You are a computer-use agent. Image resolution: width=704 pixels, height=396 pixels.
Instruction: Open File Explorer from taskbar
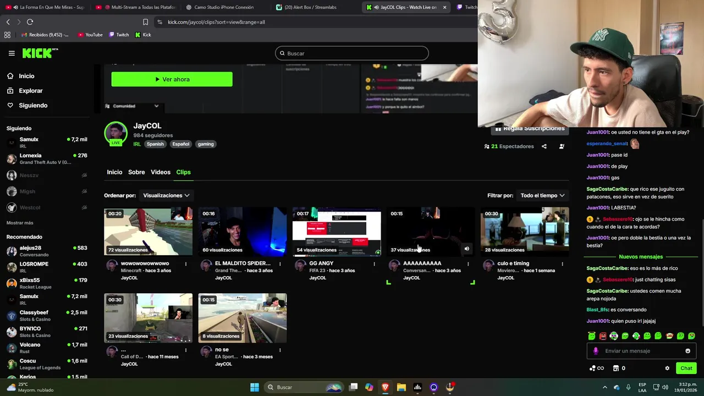point(402,387)
